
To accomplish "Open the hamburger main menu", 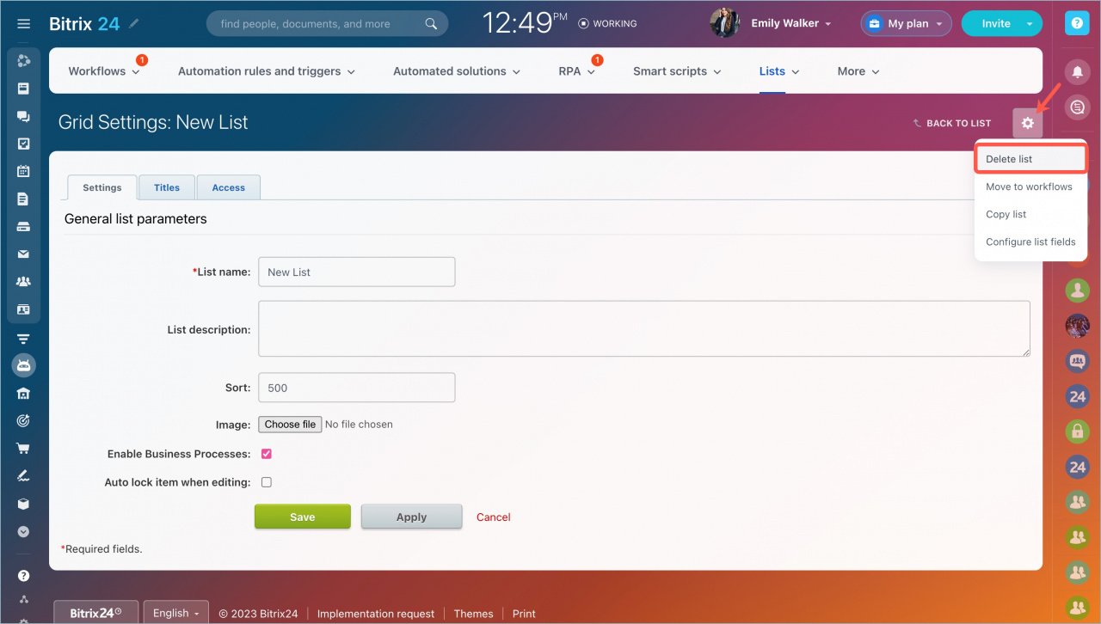I will [x=24, y=24].
